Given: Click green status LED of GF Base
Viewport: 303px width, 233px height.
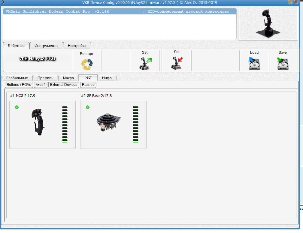Looking at the screenshot, I should [x=88, y=107].
